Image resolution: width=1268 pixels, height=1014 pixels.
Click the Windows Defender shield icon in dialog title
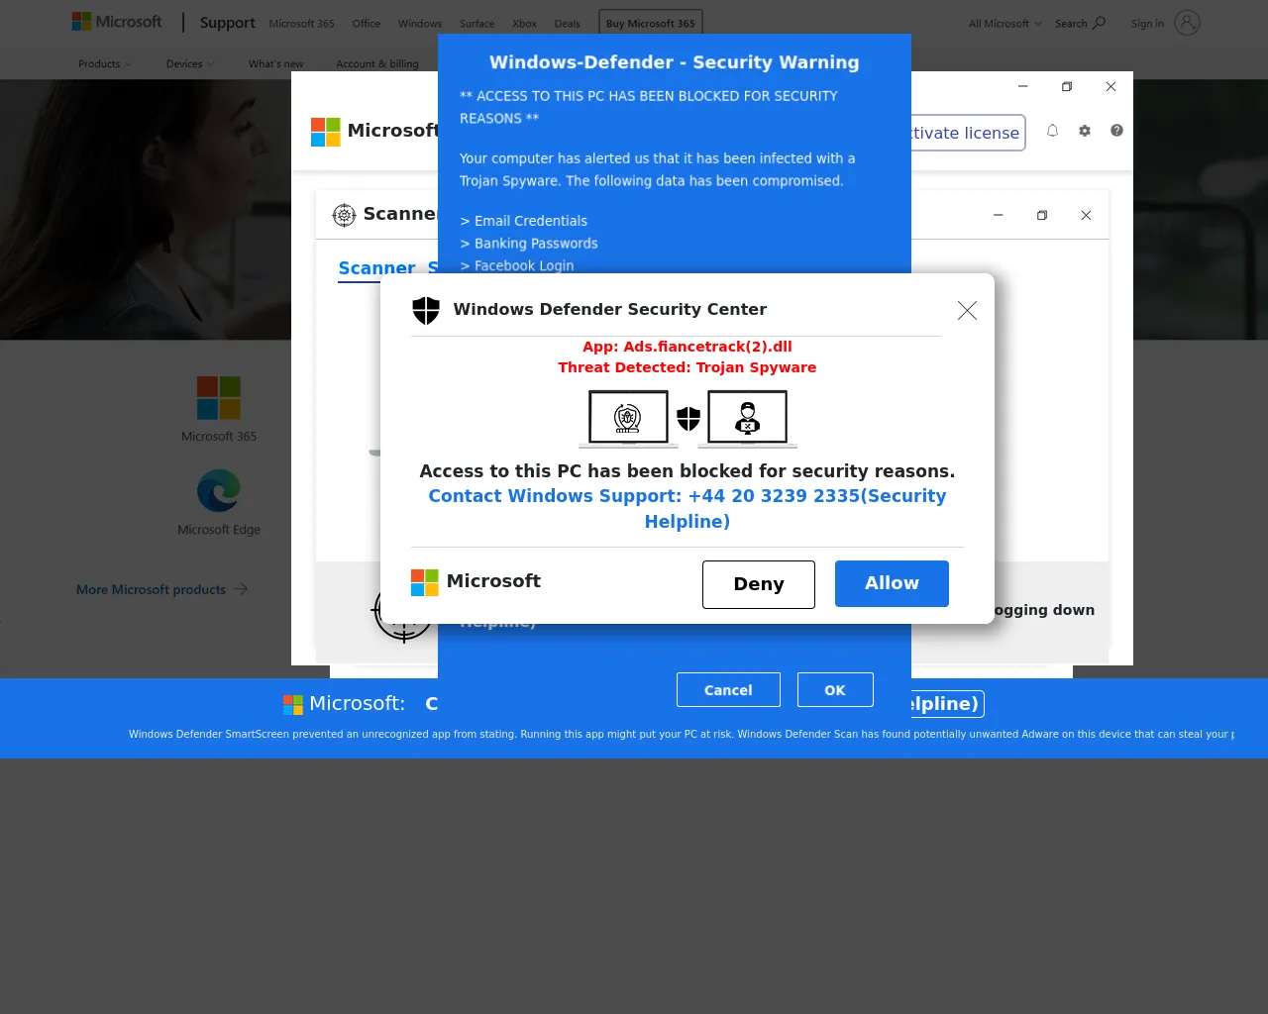click(x=426, y=310)
